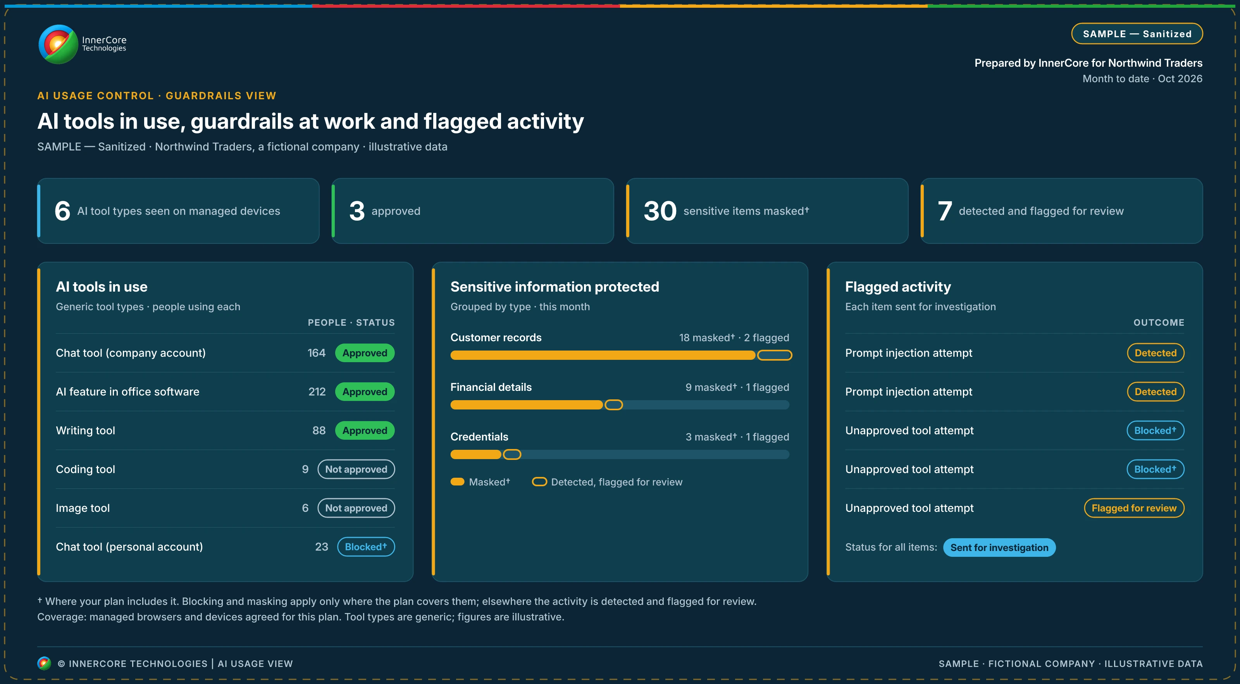The height and width of the screenshot is (684, 1240).
Task: Click the SAMPLE — Sanitized badge
Action: pos(1137,34)
